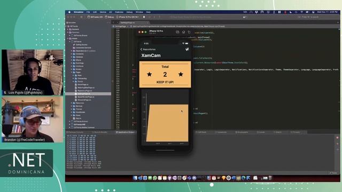Screen dimensions: 342x192
Task: Switch to the Breakpoints pad
Action: (x=242, y=132)
